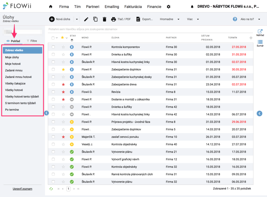
Task: Star the Kontrola komponentov task
Action: (x=63, y=47)
